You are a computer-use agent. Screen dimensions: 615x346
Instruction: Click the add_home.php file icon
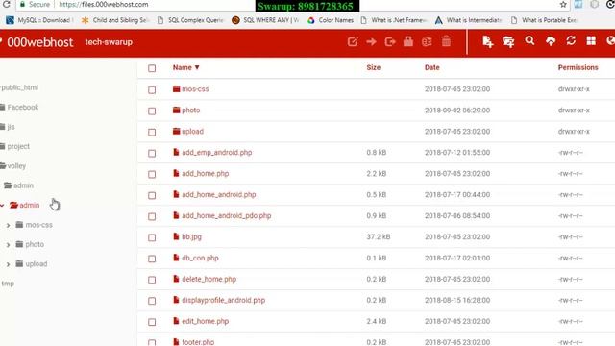point(176,173)
